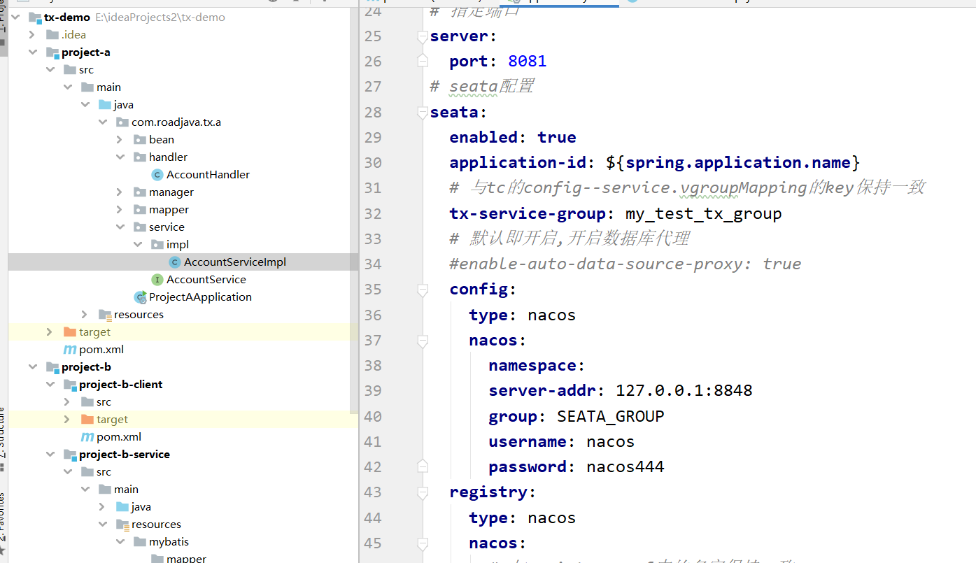The image size is (976, 563).
Task: Fold the nacos block at line 37
Action: (x=422, y=340)
